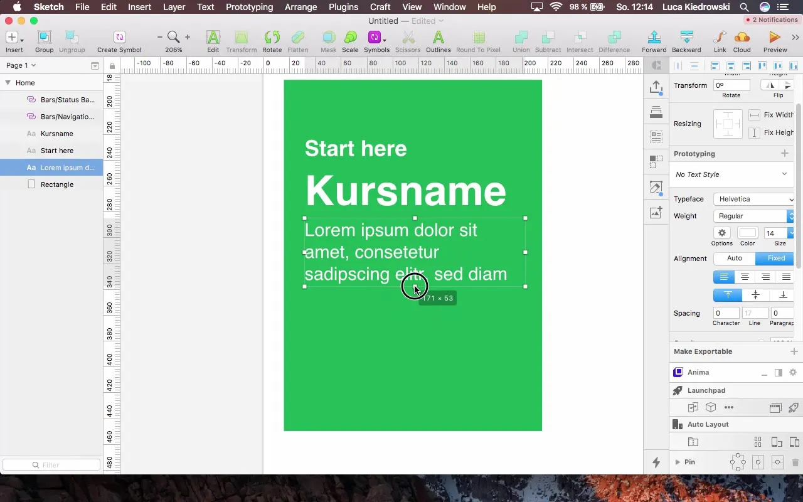This screenshot has width=803, height=502.
Task: Click the Create Symbol toolbar icon
Action: coord(119,38)
